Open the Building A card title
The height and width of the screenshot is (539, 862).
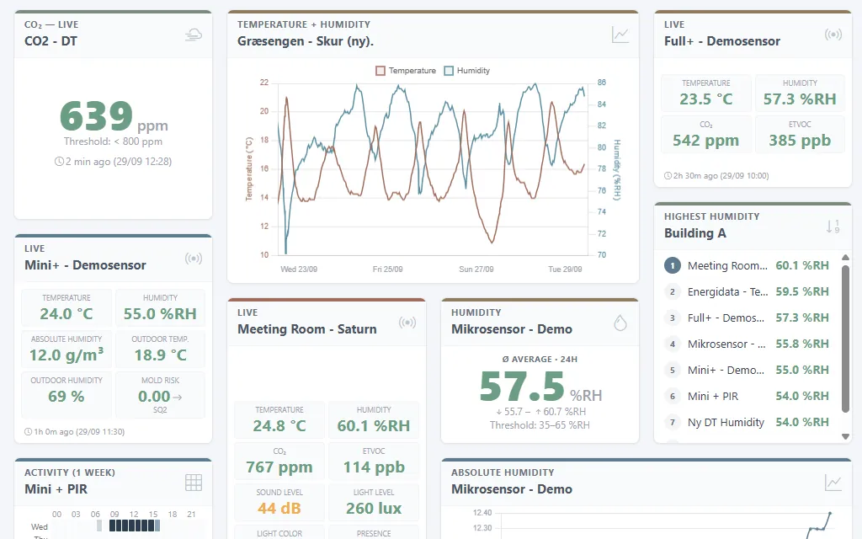[694, 233]
